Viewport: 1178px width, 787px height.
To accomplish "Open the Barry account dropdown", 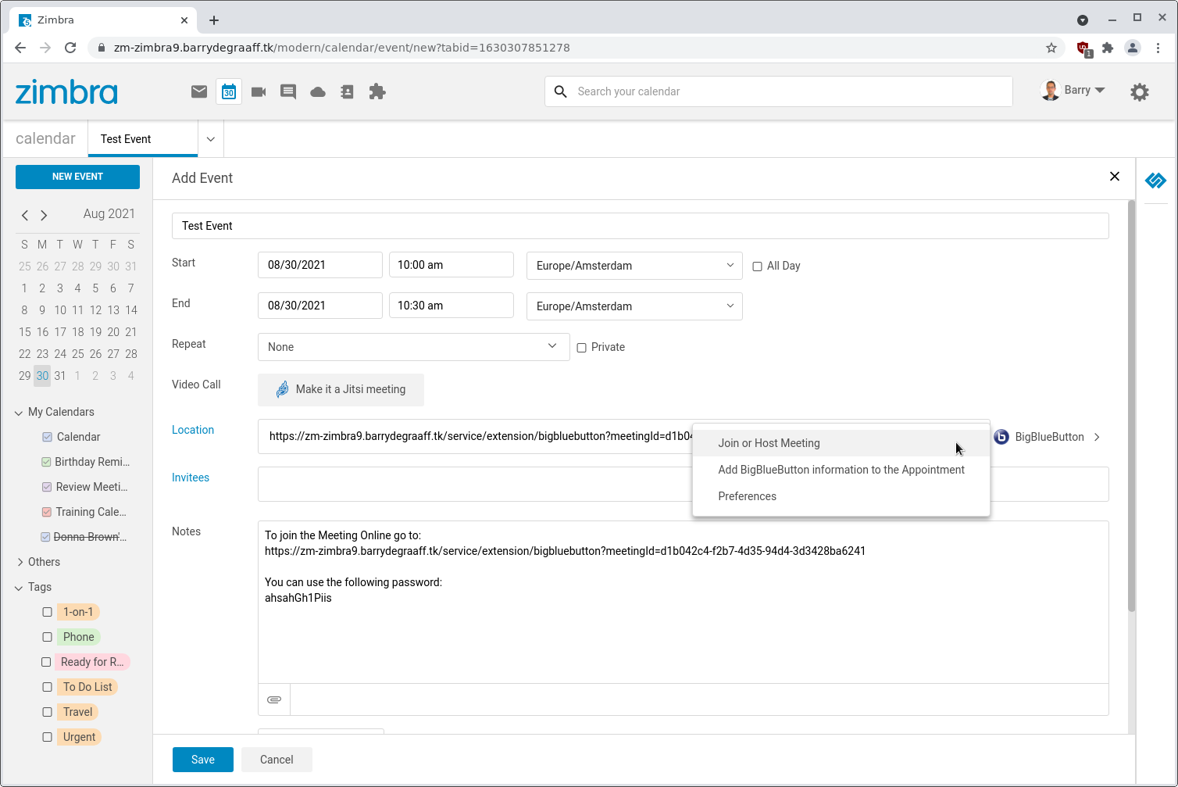I will [1073, 91].
